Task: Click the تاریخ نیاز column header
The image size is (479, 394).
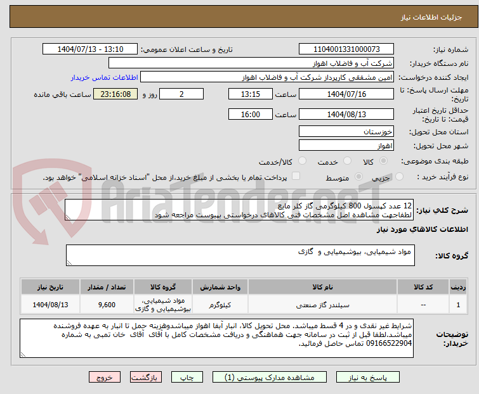Action: [x=50, y=287]
